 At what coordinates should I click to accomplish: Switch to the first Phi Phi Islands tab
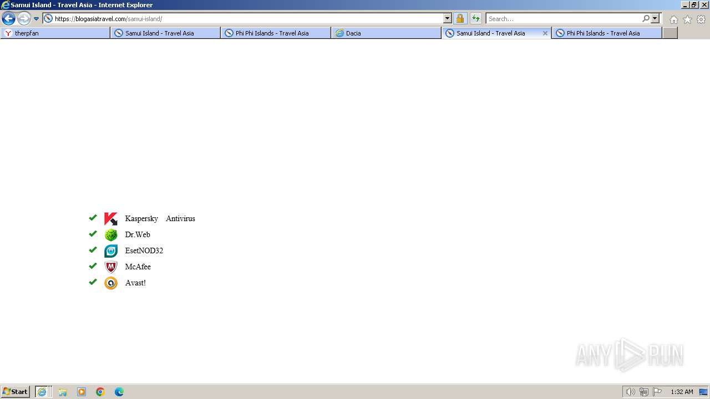pos(276,33)
